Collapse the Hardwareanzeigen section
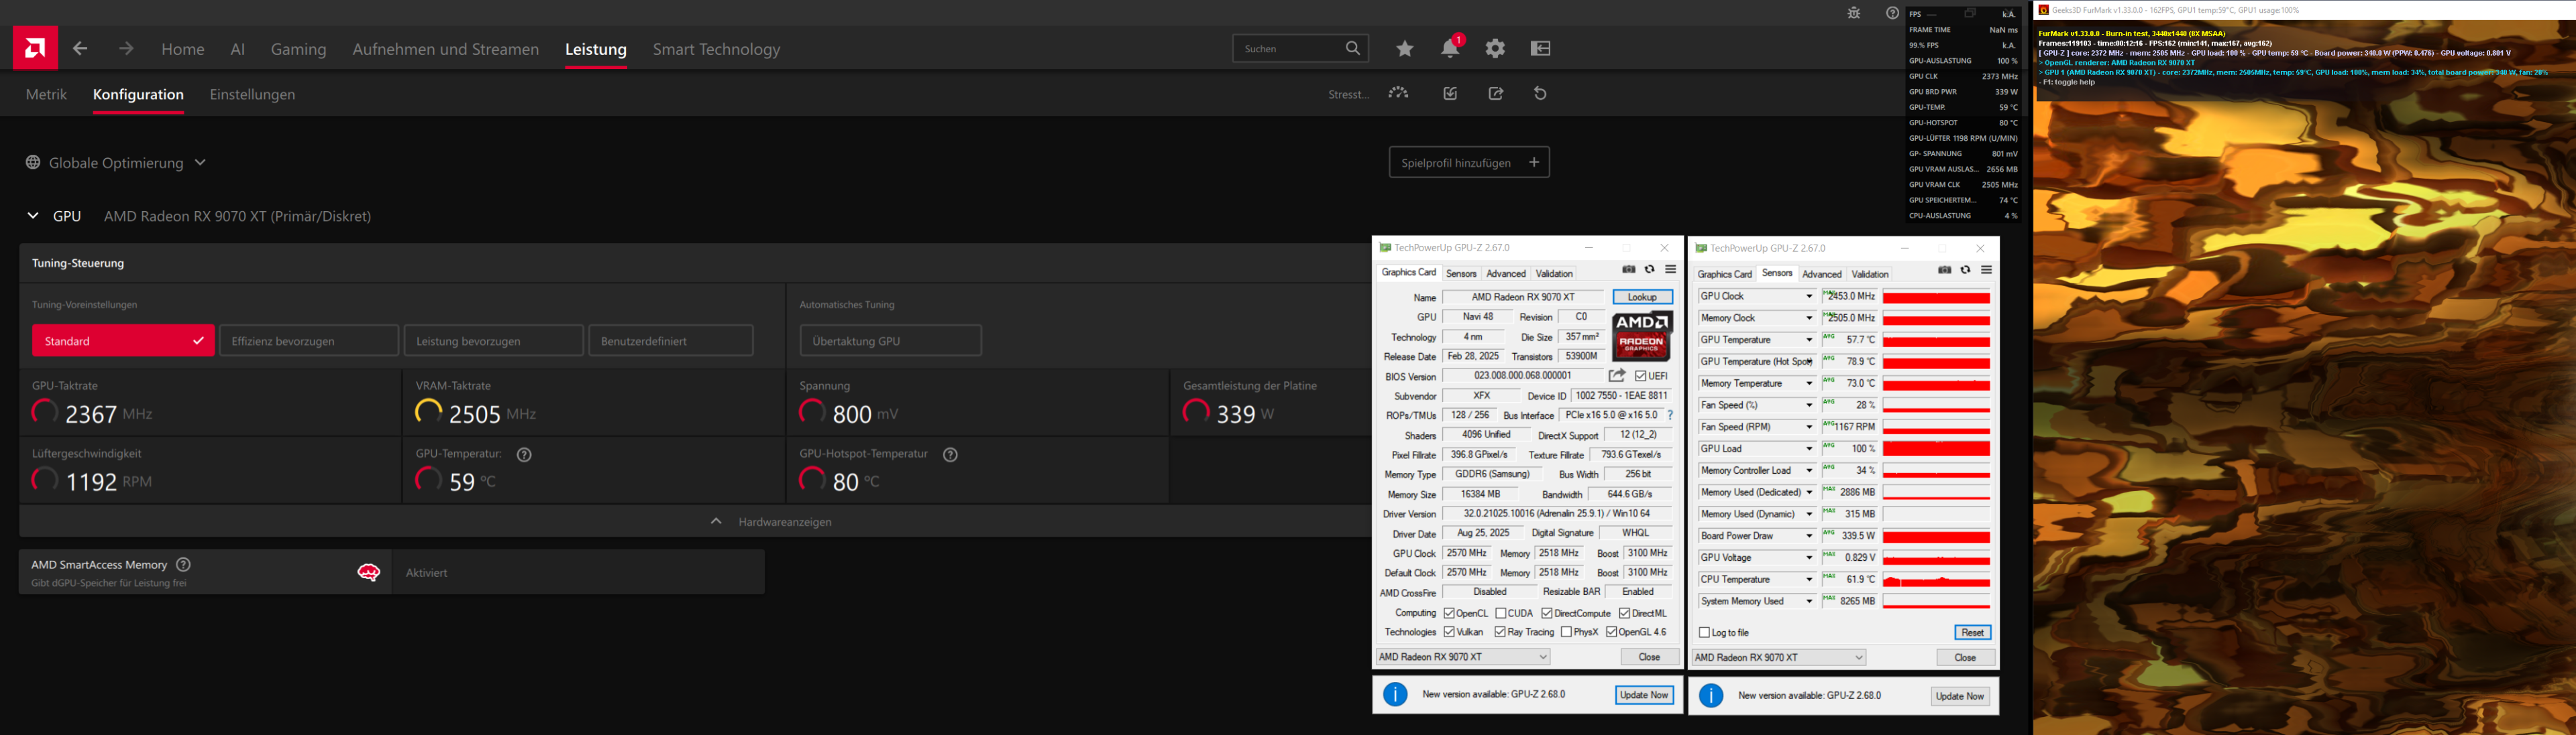Screen dimensions: 2576x735 716,521
